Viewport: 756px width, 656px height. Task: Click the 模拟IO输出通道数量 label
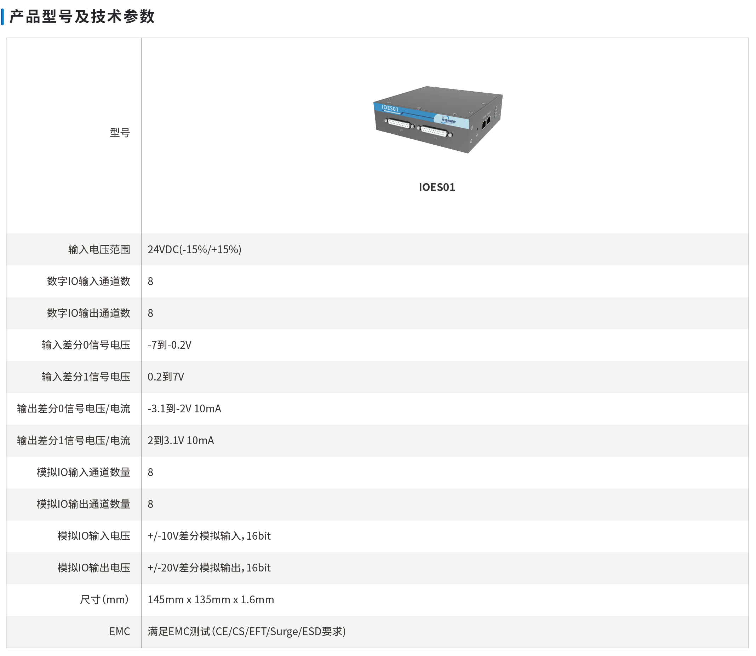[x=84, y=504]
